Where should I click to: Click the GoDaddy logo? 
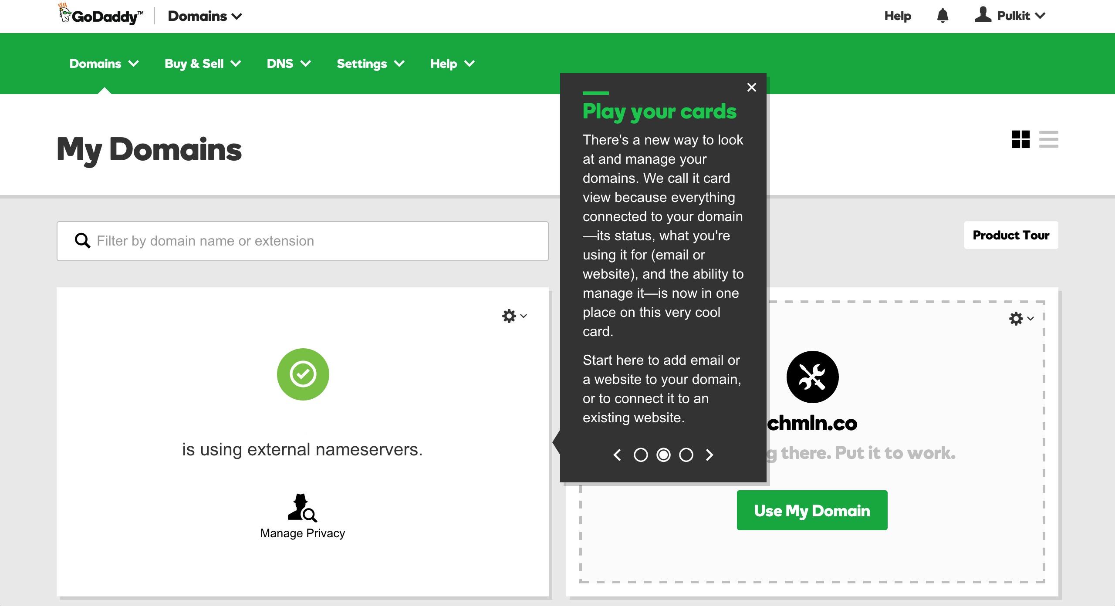click(101, 15)
